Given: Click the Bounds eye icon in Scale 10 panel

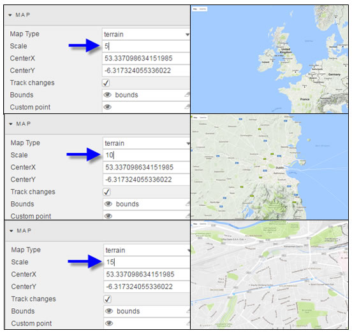Looking at the screenshot, I should pos(108,204).
